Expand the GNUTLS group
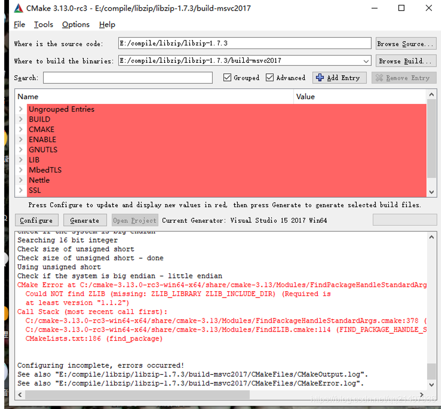The image size is (441, 409). [21, 149]
